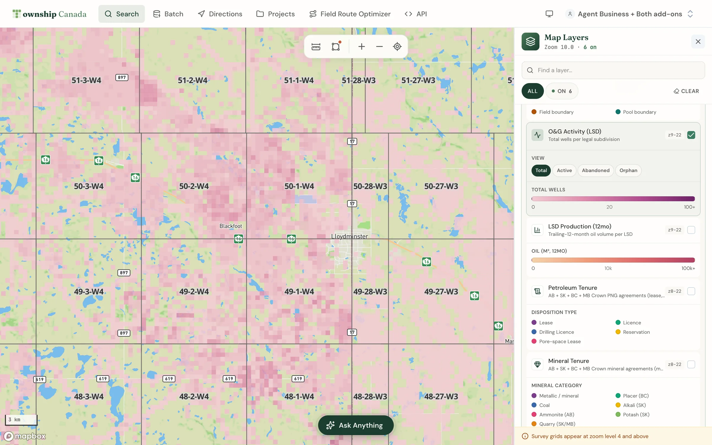
Task: Open the account plan switcher dropdown
Action: point(630,14)
